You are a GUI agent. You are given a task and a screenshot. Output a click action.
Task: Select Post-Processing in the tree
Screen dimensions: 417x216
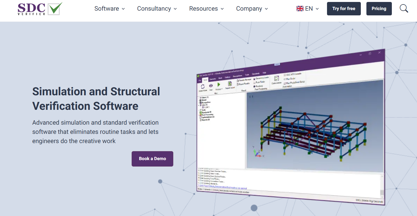click(x=207, y=115)
